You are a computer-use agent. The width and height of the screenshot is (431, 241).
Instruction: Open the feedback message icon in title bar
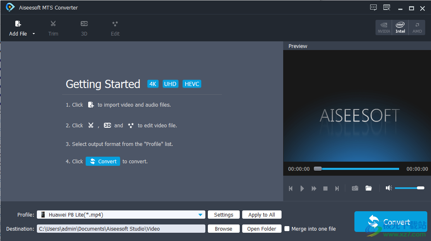pyautogui.click(x=373, y=8)
